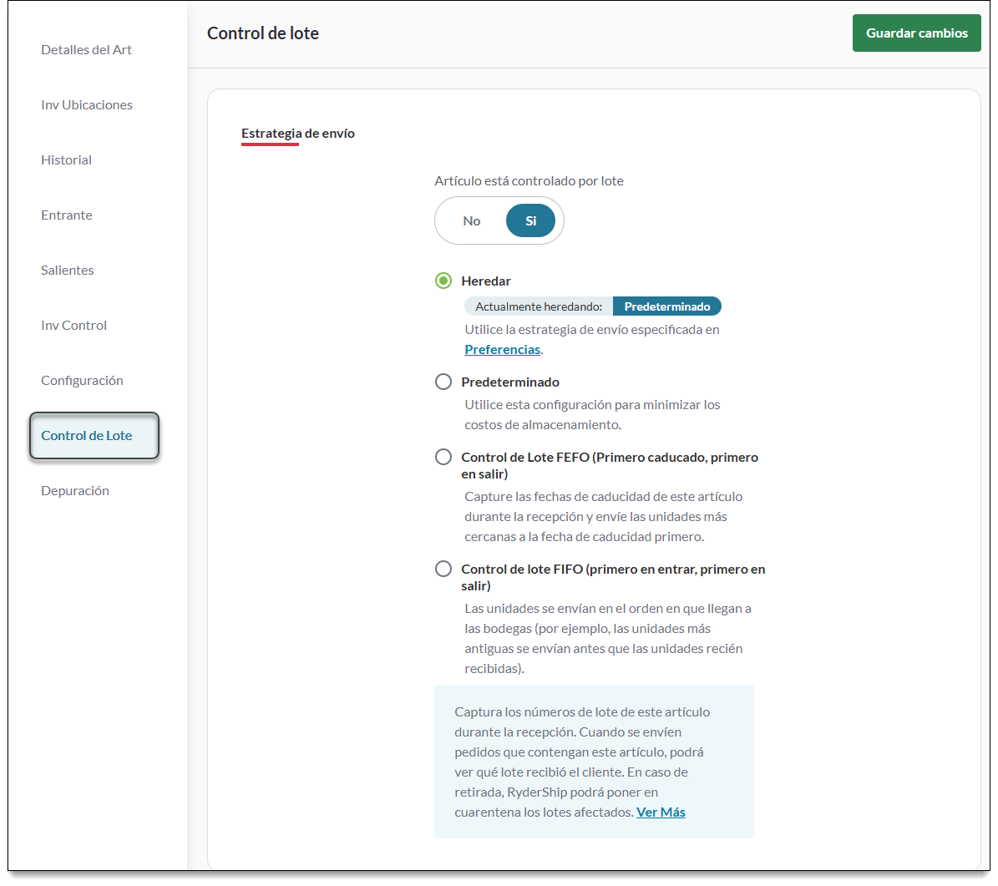Select Control de lote FIFO radio button
998x886 pixels.
tap(443, 570)
